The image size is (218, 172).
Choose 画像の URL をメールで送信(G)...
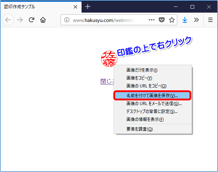click(x=153, y=104)
